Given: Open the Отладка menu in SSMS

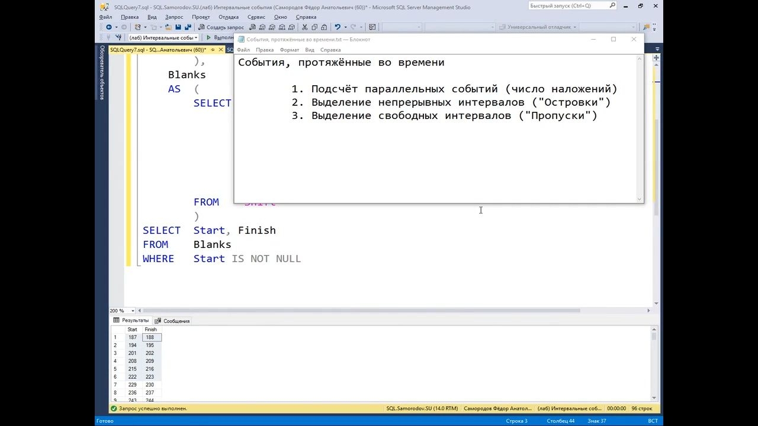Looking at the screenshot, I should pos(229,17).
